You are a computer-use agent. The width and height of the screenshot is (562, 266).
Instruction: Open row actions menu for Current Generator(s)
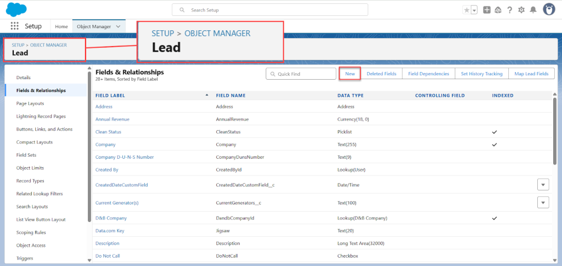point(543,203)
